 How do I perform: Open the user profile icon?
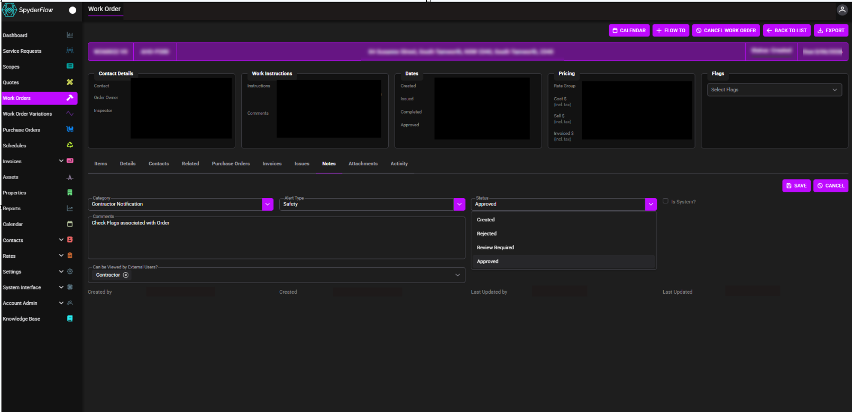pos(842,10)
